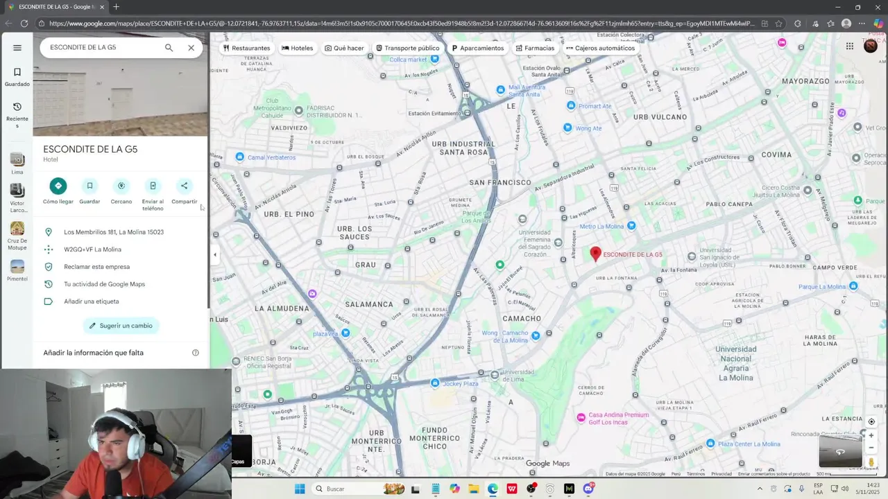Open File Explorer from the taskbar
Viewport: 888px width, 499px height.
tap(474, 489)
